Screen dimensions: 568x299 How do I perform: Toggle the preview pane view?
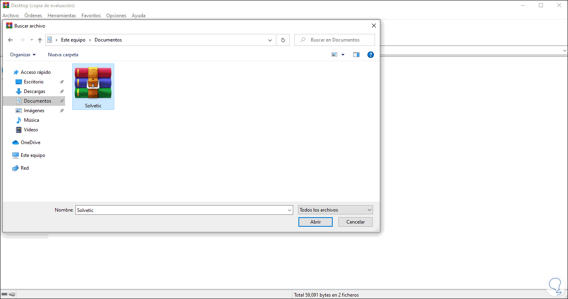click(356, 54)
